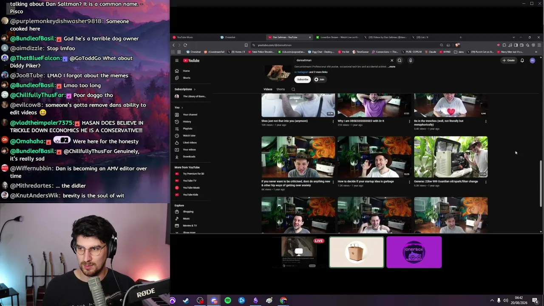544x306 pixels.
Task: Open 'How to decide if your startup idea is garbage' thumbnail
Action: 374,157
